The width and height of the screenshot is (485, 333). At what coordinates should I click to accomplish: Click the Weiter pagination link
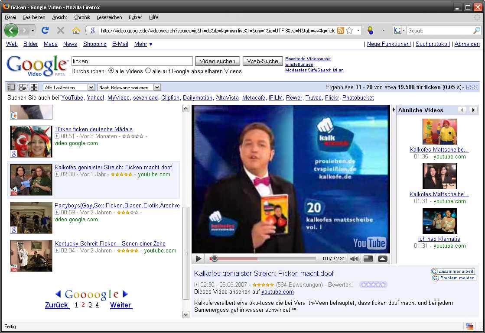[x=120, y=305]
